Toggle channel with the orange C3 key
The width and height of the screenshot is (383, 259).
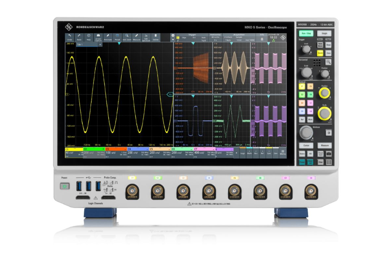coord(302,103)
